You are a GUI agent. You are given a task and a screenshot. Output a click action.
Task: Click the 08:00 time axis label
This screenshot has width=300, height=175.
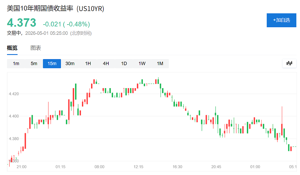[x=100, y=167]
